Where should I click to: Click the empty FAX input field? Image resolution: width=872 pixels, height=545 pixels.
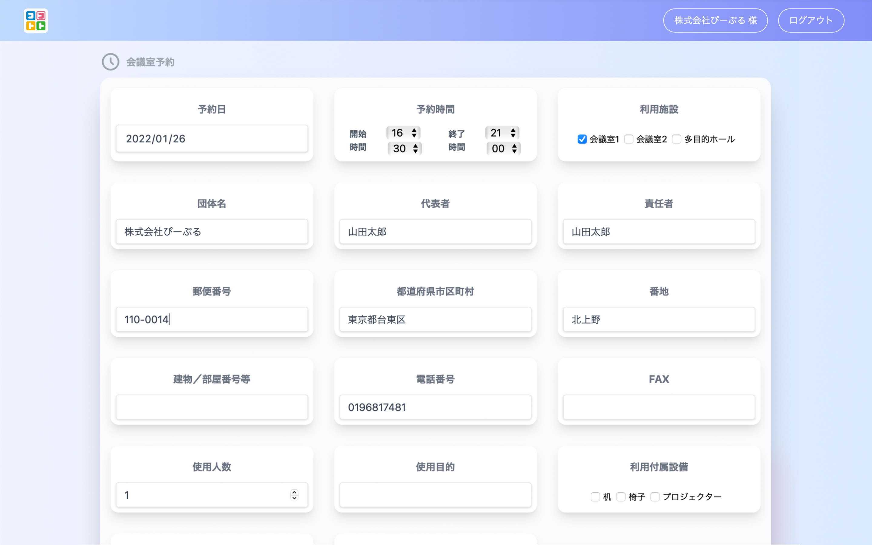click(659, 407)
